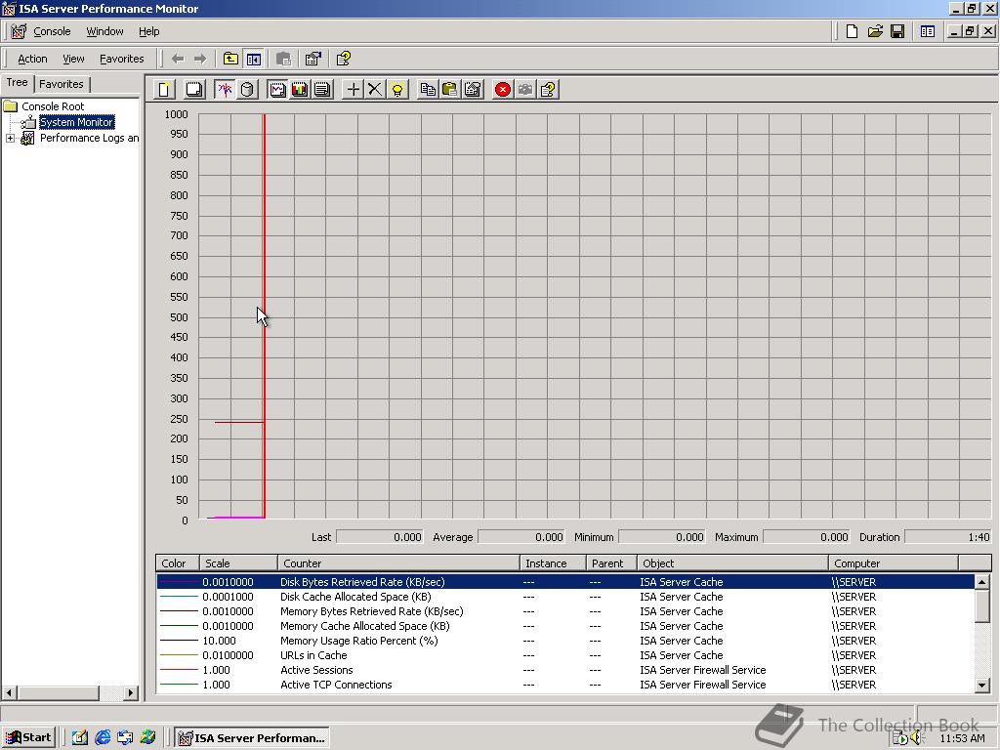
Task: Click tree pane scroll right arrow
Action: click(x=131, y=692)
